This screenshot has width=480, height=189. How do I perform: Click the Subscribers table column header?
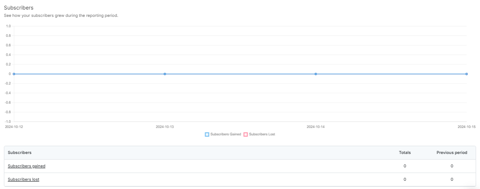point(20,153)
